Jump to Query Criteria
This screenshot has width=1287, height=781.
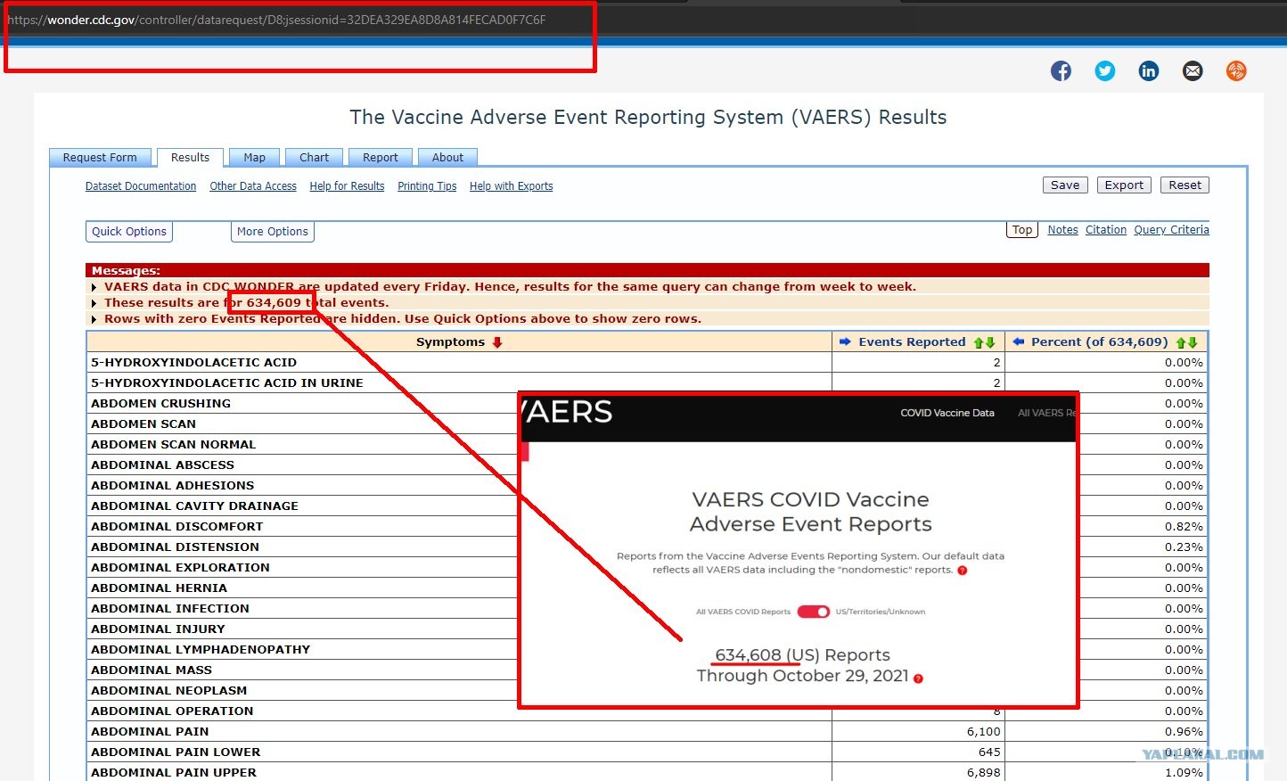(1171, 230)
